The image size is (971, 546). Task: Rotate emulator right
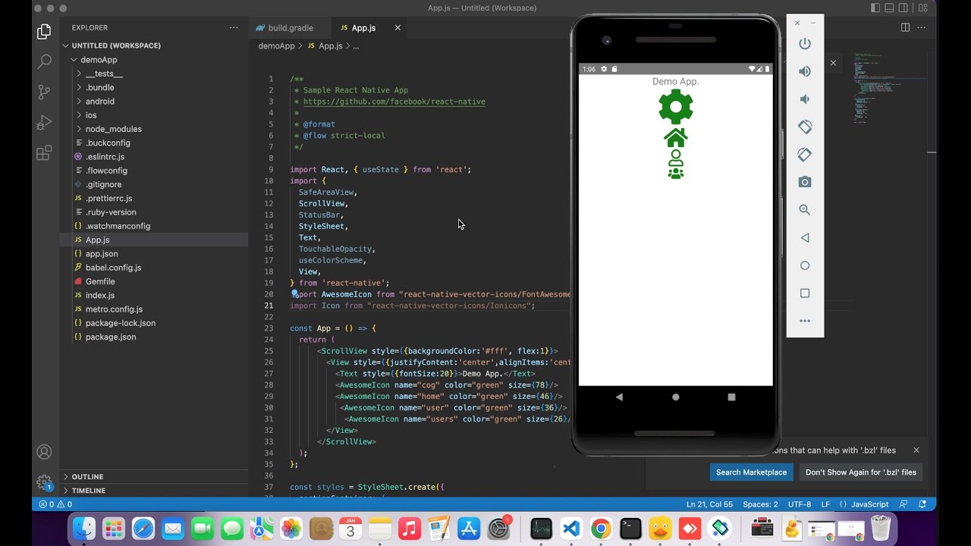805,155
